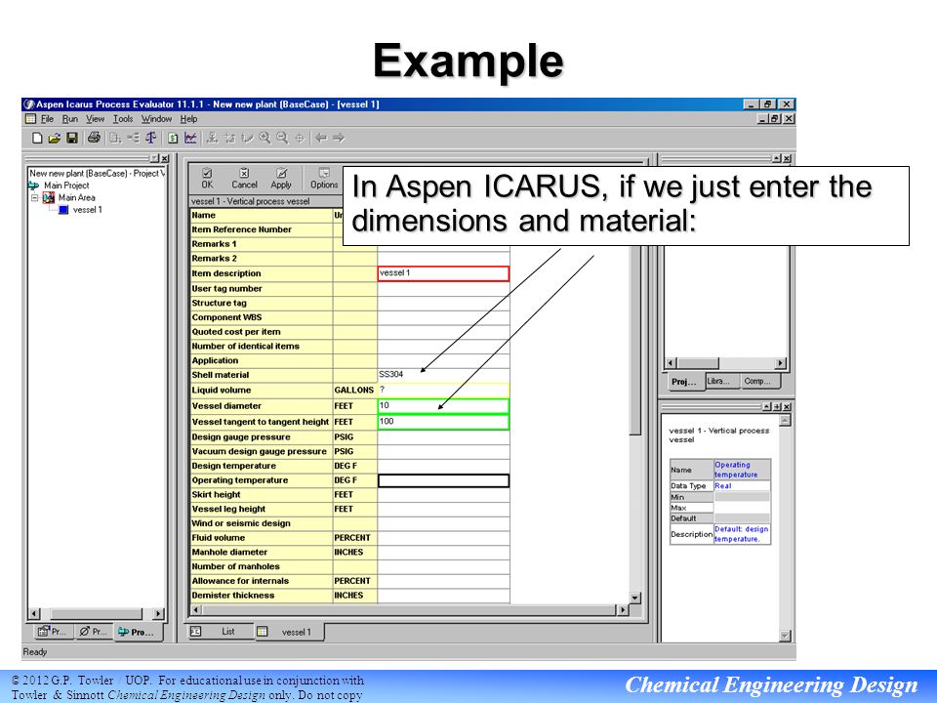Click the grayed tree diagram toolbar icon
937x703 pixels.
click(x=134, y=138)
